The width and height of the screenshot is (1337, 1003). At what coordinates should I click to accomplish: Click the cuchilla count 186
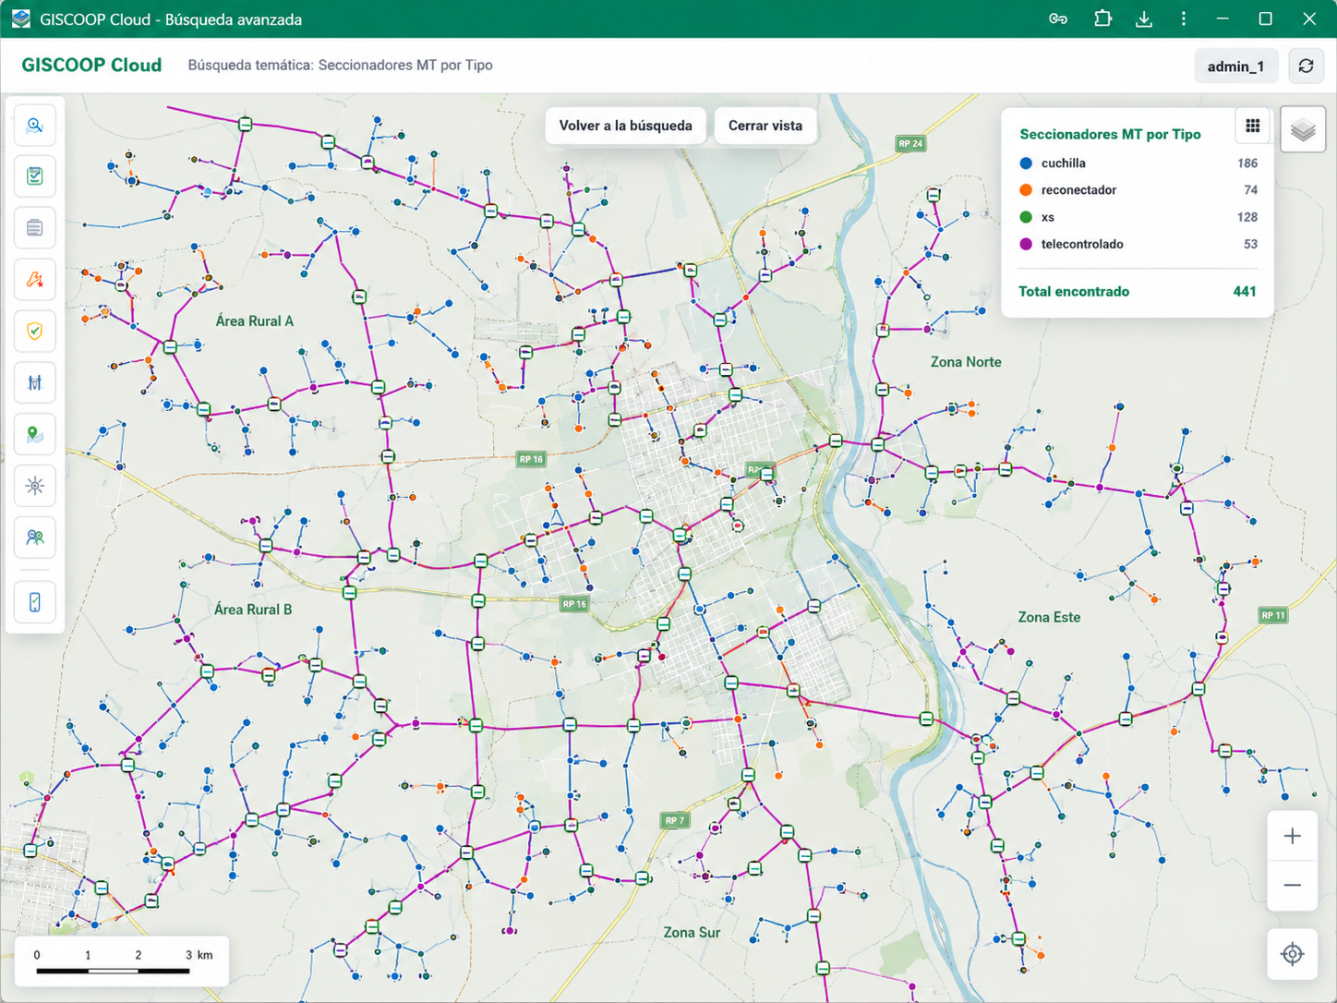click(x=1247, y=163)
